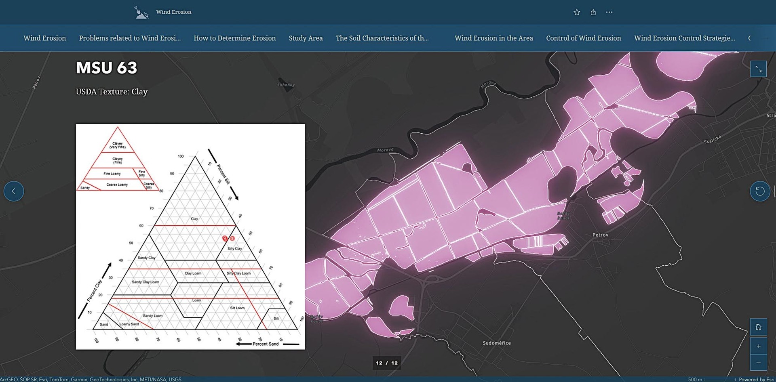
Task: Zoom in on the map
Action: point(758,346)
